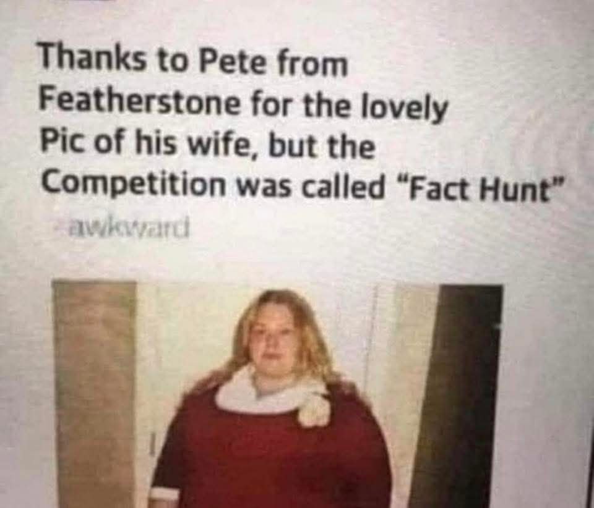Screen dimensions: 594x508
Task: Click the white flower brooch on the sweater
Action: click(x=314, y=410)
